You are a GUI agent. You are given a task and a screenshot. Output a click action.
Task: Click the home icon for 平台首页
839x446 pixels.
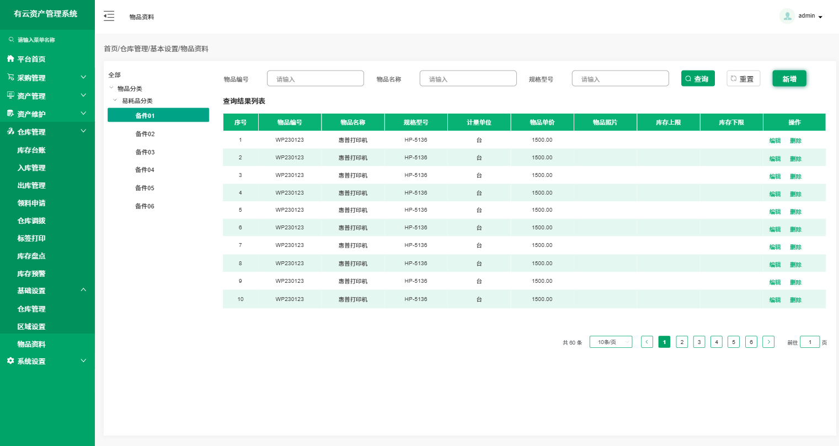pos(10,58)
